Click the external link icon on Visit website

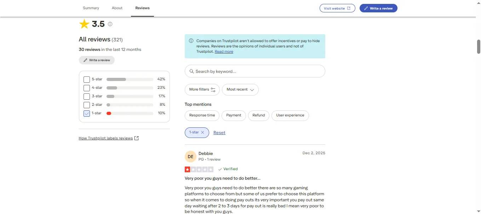[x=349, y=8]
